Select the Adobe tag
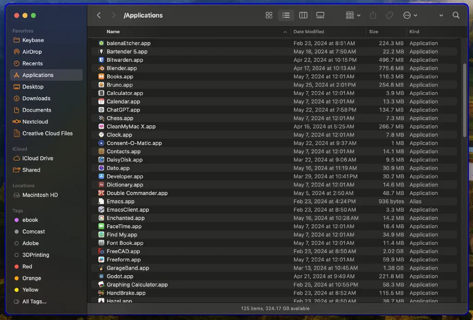473x320 pixels. (x=46, y=243)
